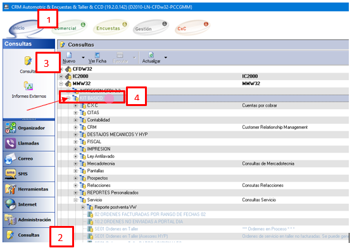352x248 pixels.
Task: Collapse the Servicio folder
Action: click(75, 200)
